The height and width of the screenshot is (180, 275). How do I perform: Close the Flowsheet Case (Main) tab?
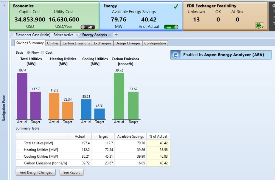pyautogui.click(x=77, y=35)
